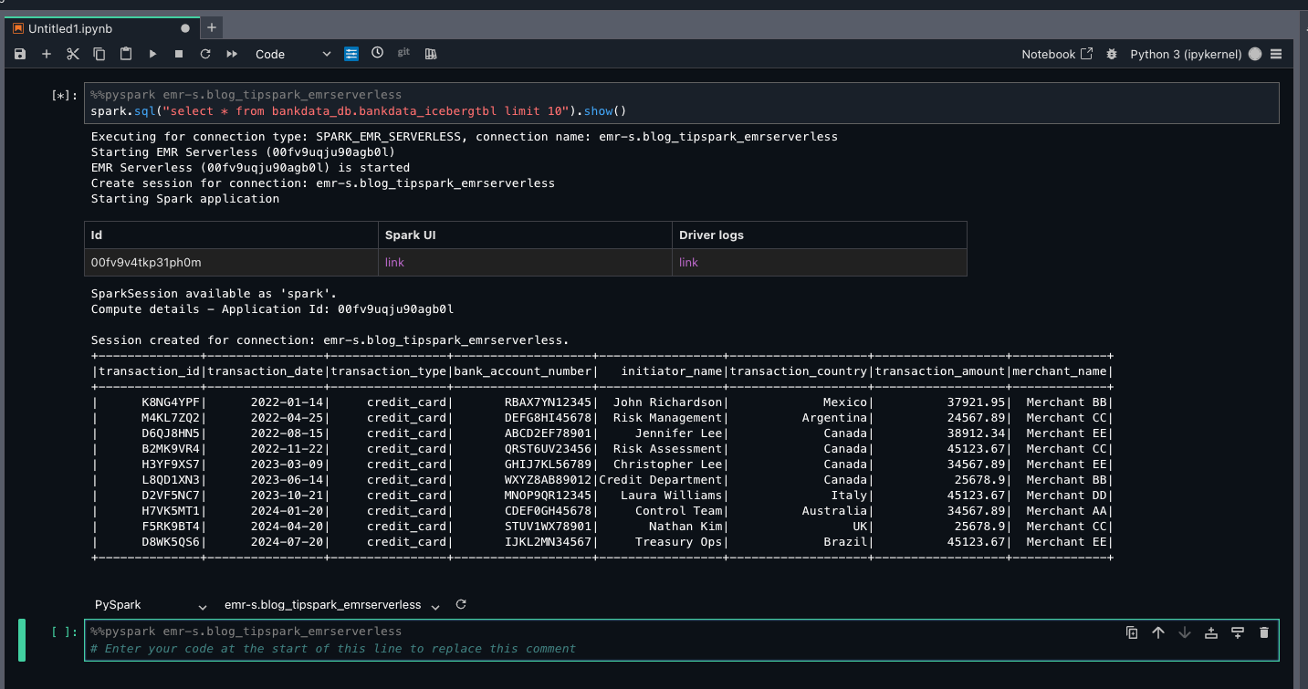
Task: Restart kernel and run all cells icon
Action: [x=232, y=55]
